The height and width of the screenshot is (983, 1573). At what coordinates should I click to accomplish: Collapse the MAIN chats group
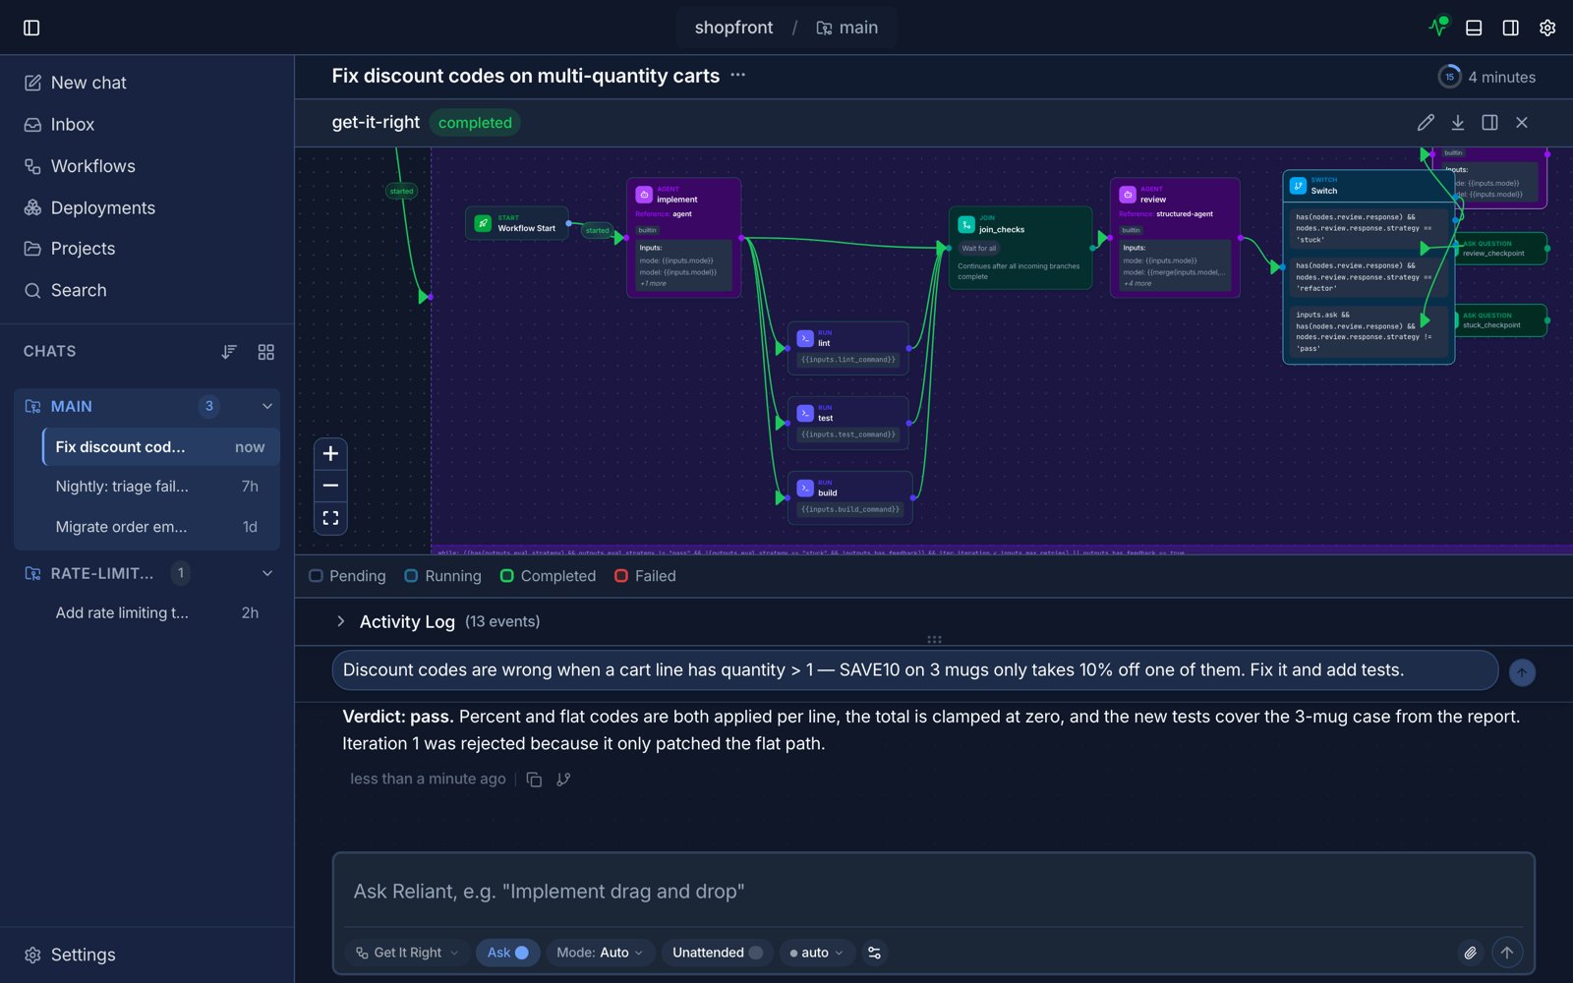click(267, 406)
